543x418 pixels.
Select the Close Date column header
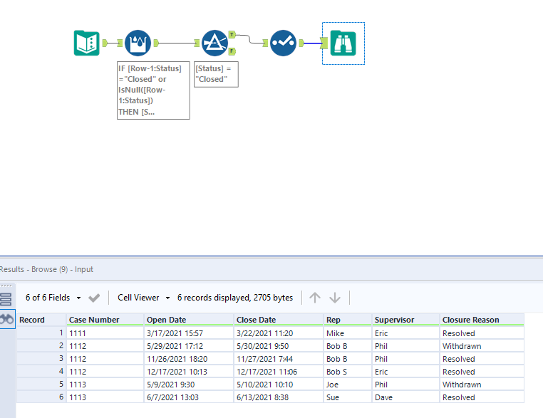[255, 320]
